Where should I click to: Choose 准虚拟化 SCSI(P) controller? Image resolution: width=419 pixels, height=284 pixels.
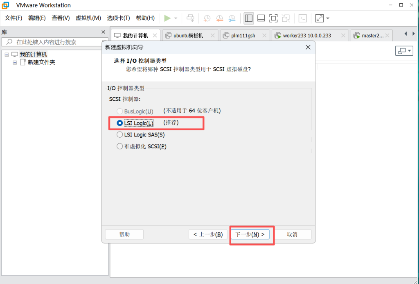120,146
